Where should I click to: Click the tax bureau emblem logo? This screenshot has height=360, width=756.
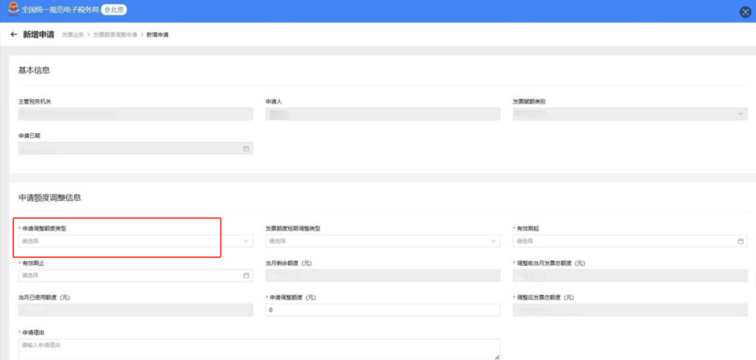click(12, 11)
